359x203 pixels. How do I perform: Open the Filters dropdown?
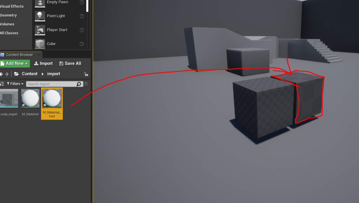click(15, 84)
